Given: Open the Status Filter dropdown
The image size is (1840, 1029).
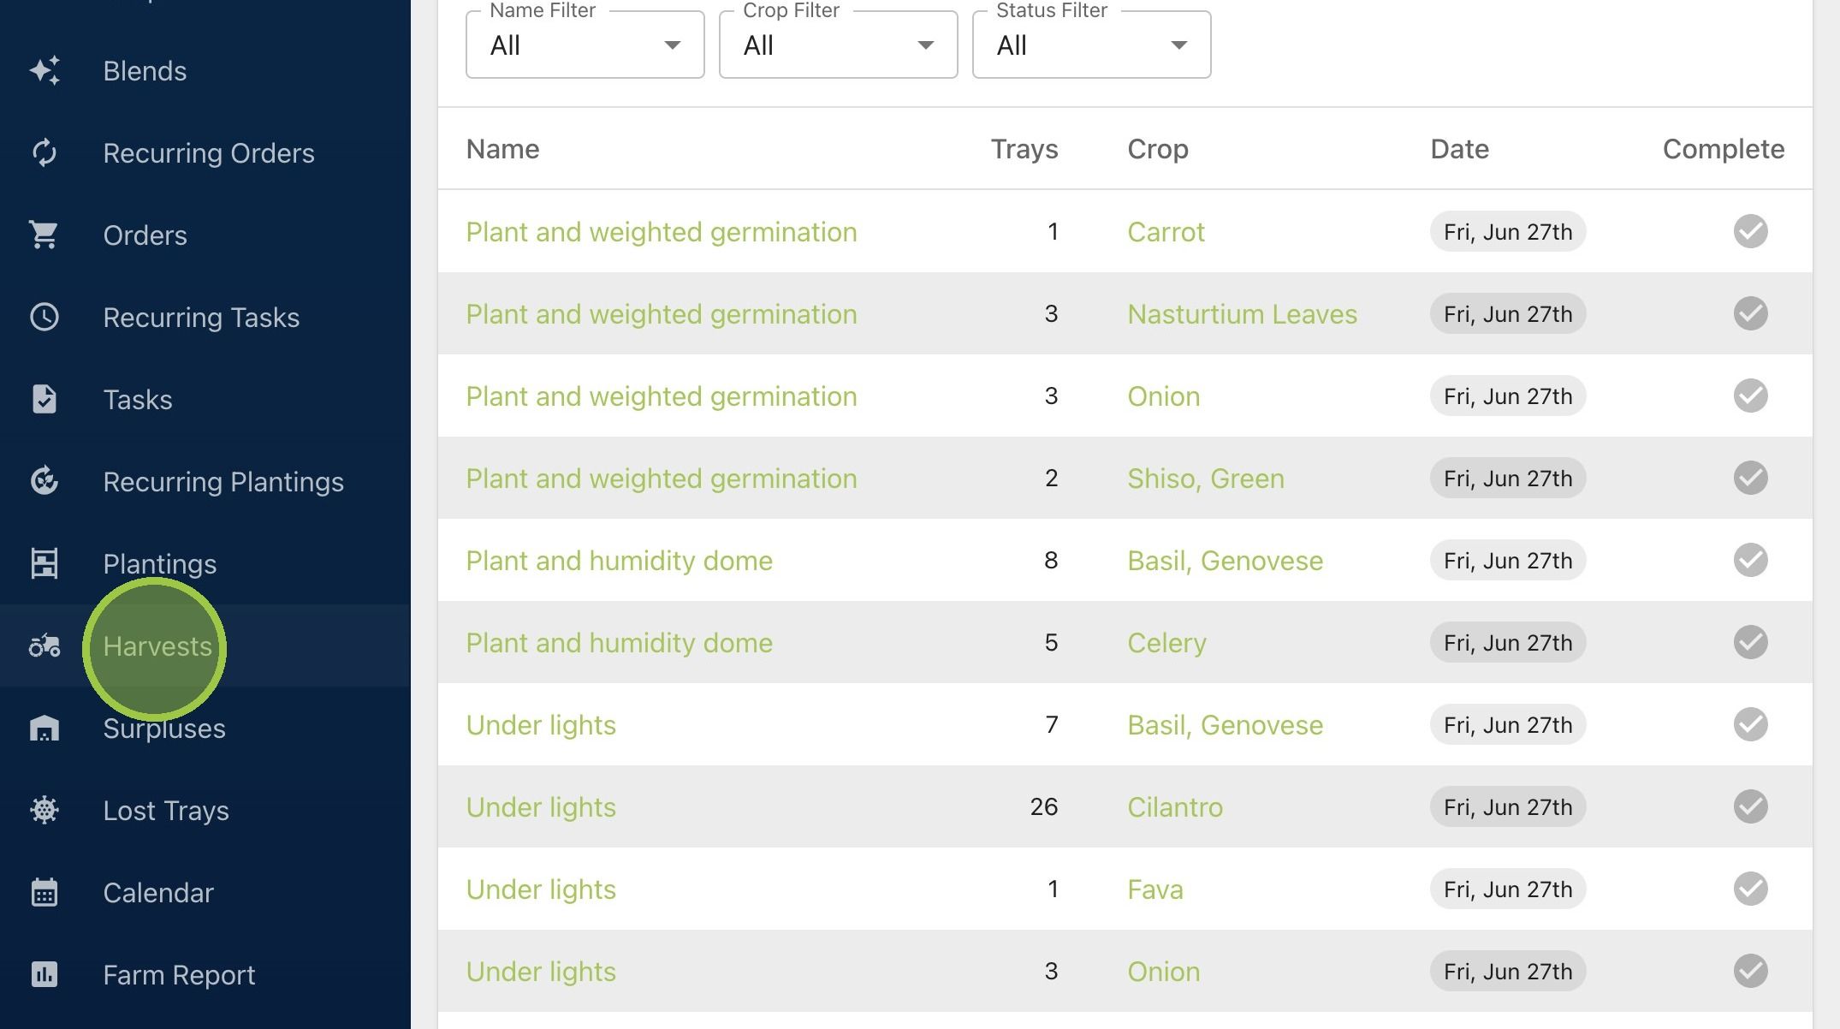Looking at the screenshot, I should click(x=1092, y=45).
